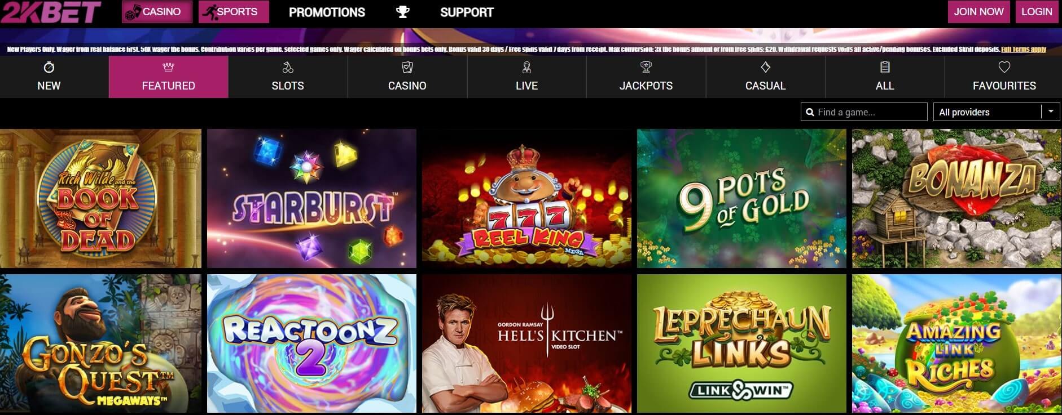Image resolution: width=1062 pixels, height=415 pixels.
Task: Click the Find a game search field
Action: pos(864,111)
